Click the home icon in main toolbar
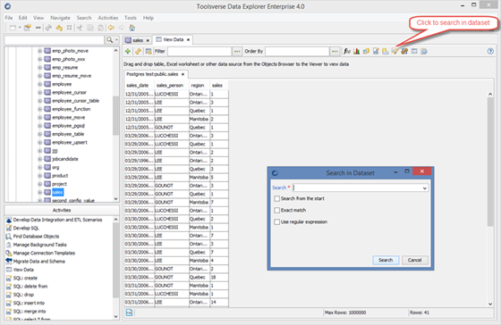The width and height of the screenshot is (501, 325). (132, 28)
